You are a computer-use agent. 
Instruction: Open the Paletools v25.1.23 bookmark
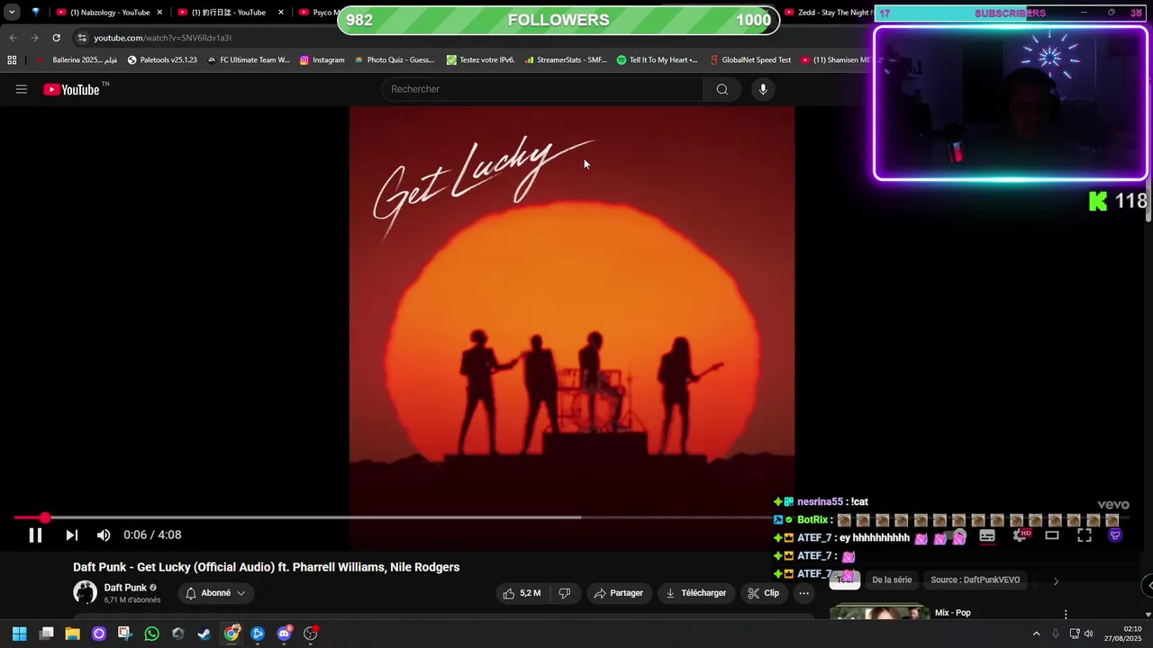(162, 60)
